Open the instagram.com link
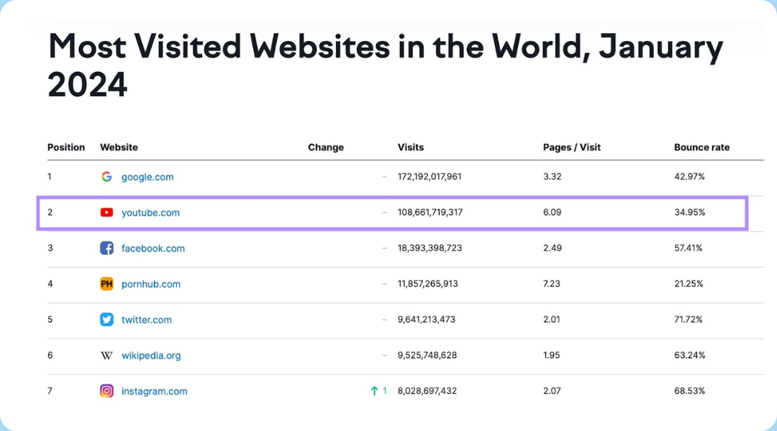 pyautogui.click(x=155, y=391)
